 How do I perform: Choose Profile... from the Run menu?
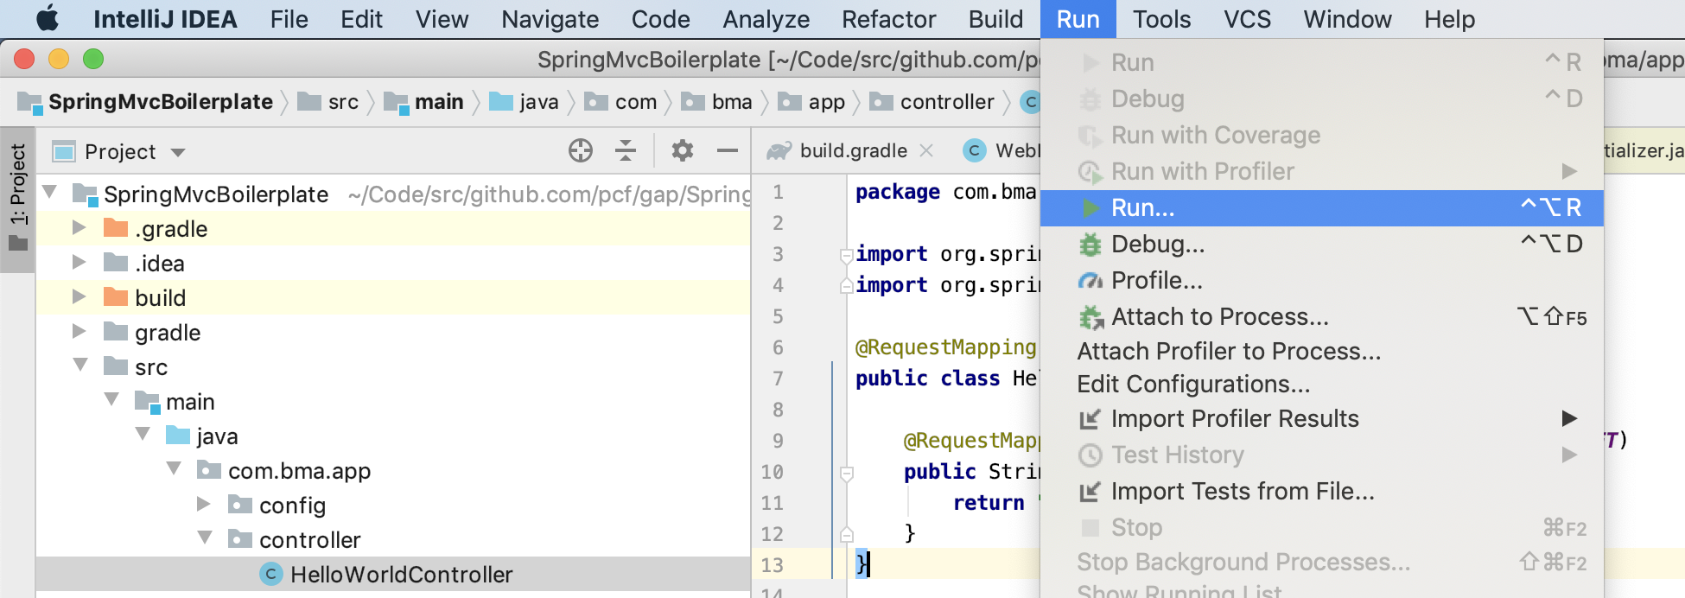pyautogui.click(x=1322, y=281)
